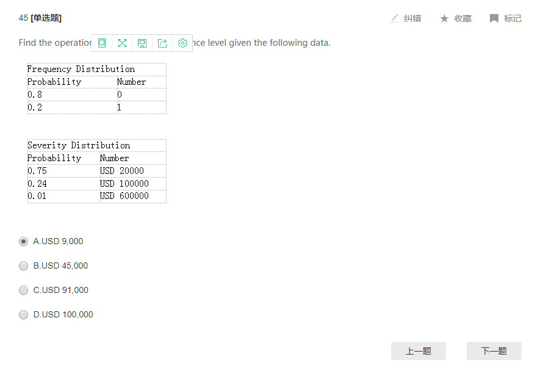Viewport: 546px width, 376px height.
Task: Click the Frequency Distribution table header
Action: point(81,69)
